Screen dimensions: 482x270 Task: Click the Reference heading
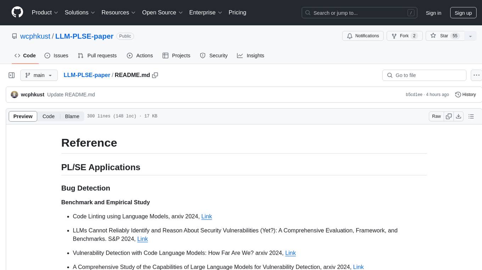[89, 143]
